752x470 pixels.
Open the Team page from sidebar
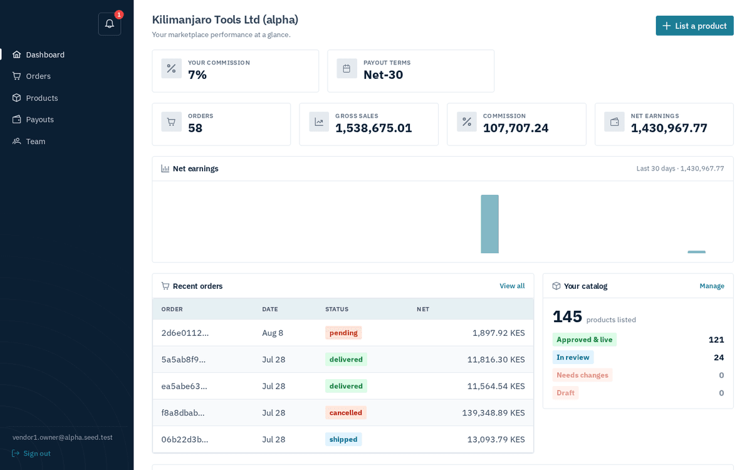[66, 141]
